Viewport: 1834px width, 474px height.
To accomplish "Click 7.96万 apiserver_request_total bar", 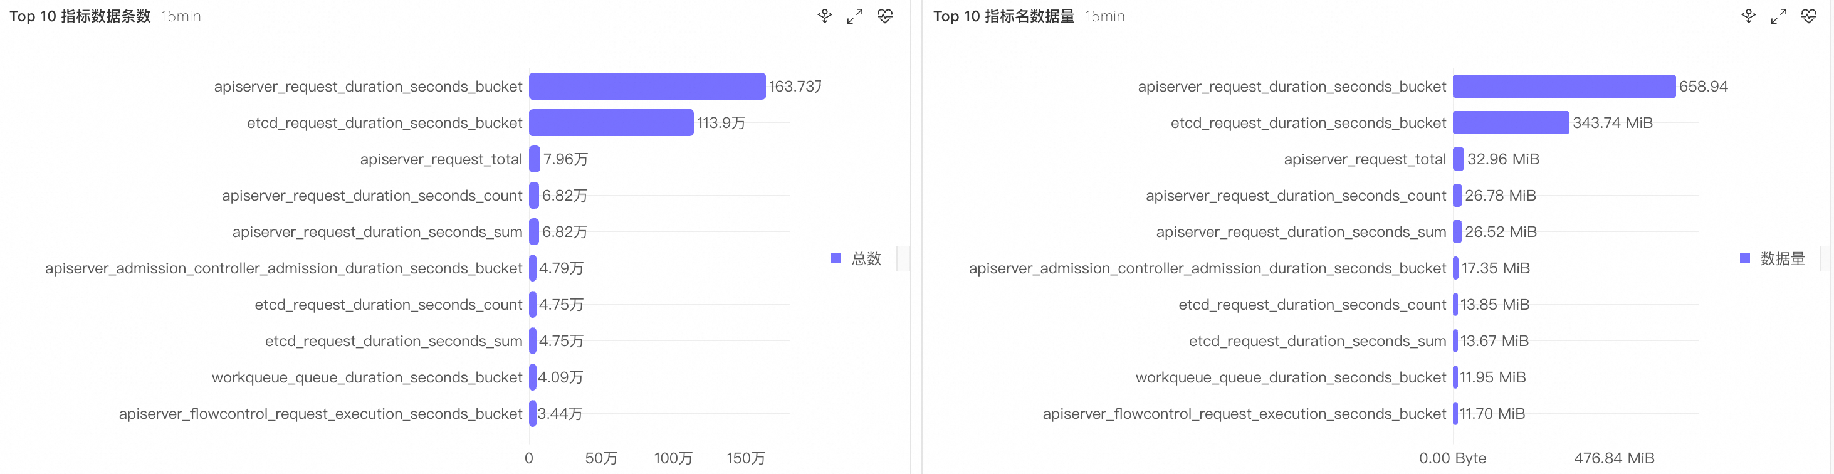I will [x=535, y=159].
